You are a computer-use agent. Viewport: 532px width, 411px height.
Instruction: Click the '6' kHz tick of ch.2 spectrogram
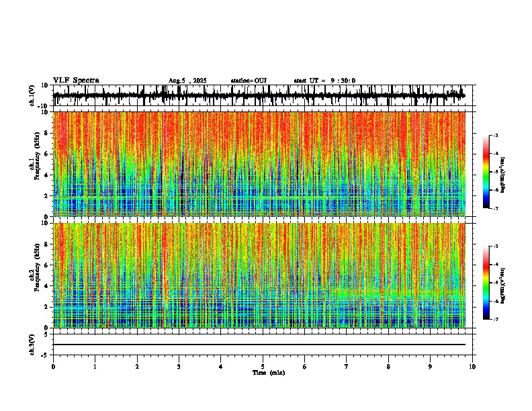tap(47, 265)
